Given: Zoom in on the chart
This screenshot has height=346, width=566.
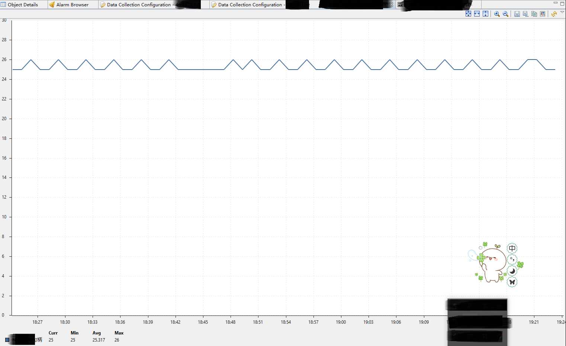Looking at the screenshot, I should pyautogui.click(x=497, y=14).
